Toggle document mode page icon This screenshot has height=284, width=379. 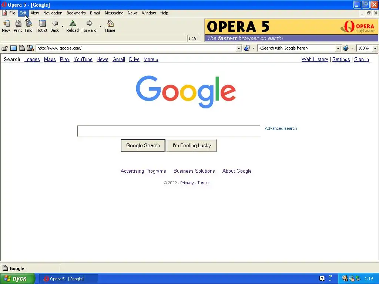click(22, 48)
